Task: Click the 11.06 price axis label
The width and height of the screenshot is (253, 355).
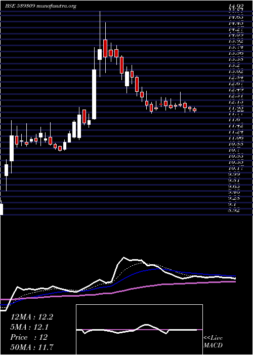Action: (236, 137)
